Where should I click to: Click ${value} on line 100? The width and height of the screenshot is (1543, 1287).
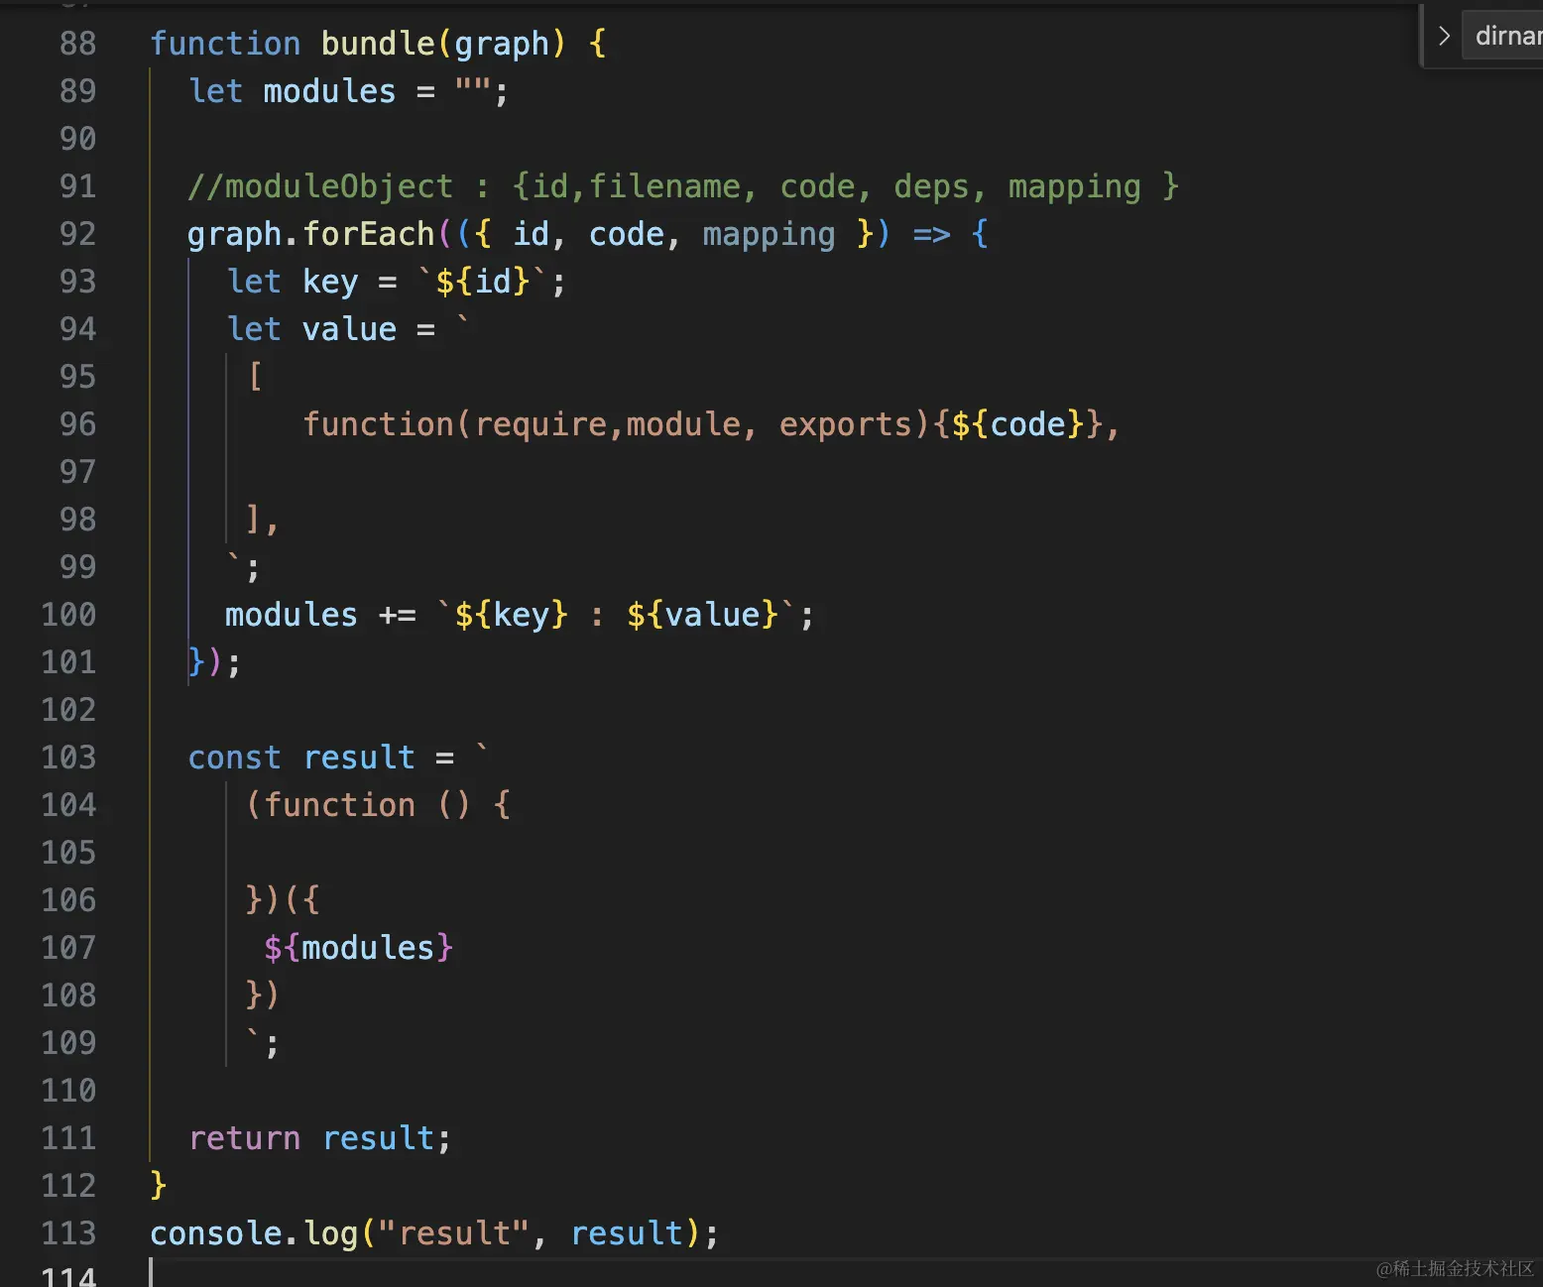[702, 615]
